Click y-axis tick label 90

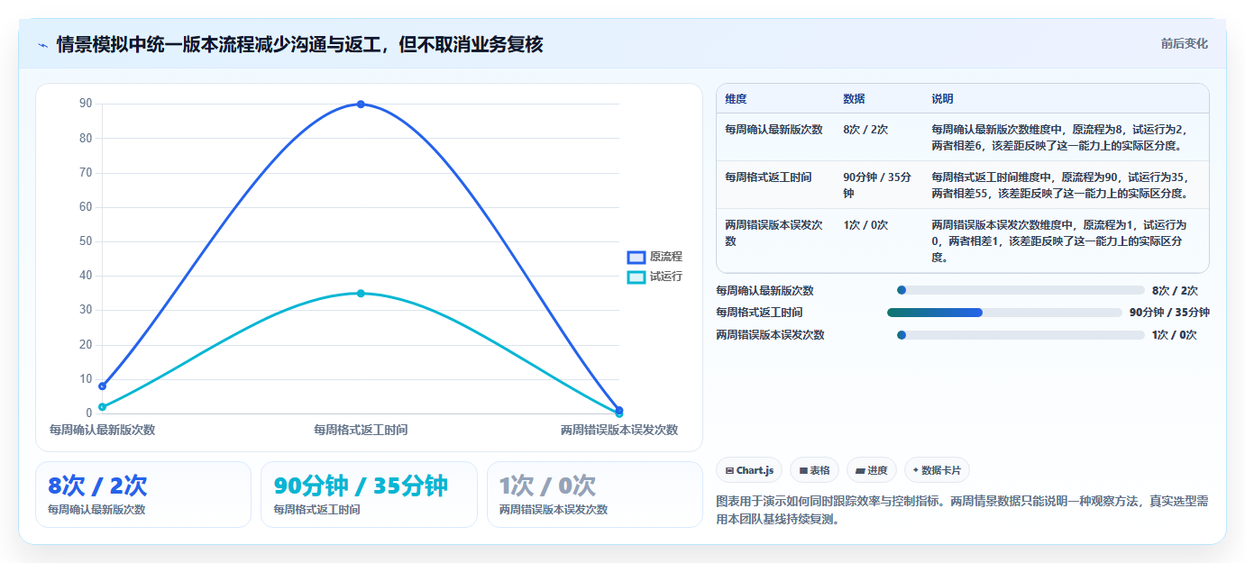(x=86, y=104)
